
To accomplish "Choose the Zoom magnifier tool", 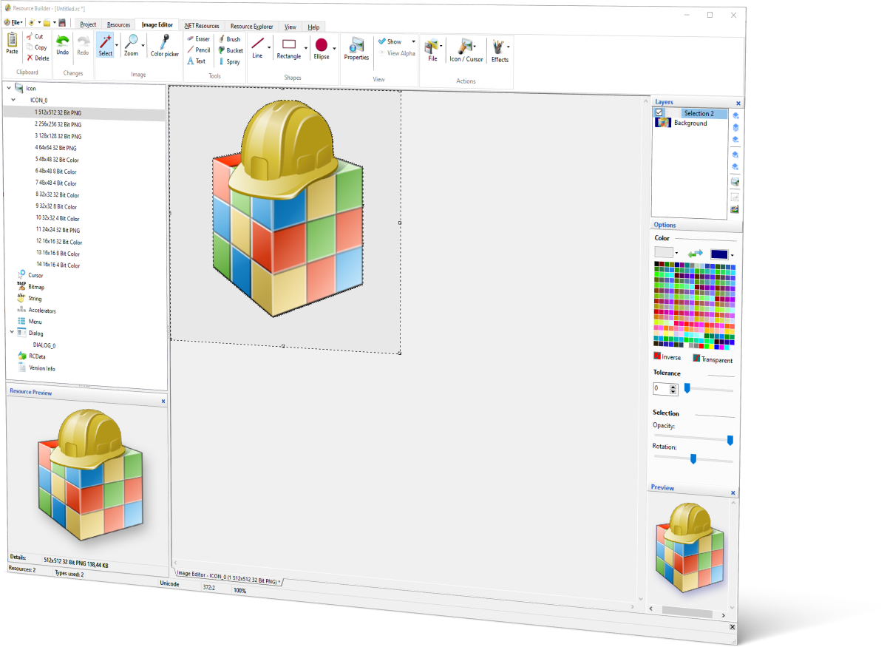I will click(131, 45).
